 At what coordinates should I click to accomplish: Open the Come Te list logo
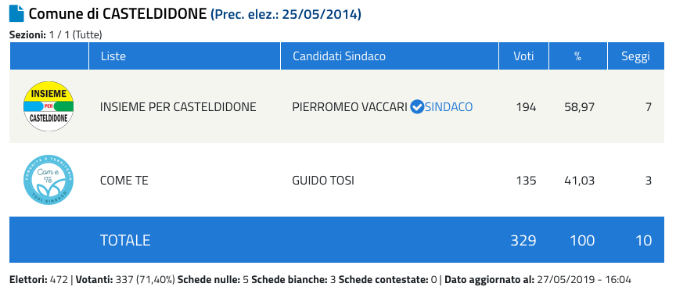click(x=49, y=180)
